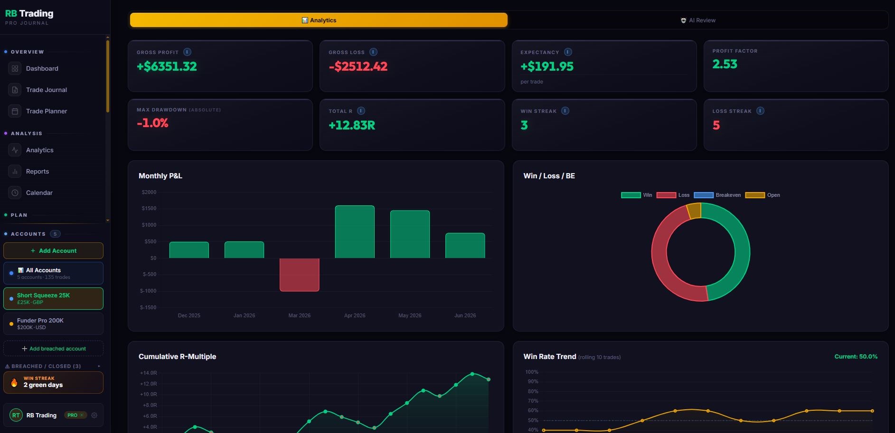Select Funder Pro 200K account
The height and width of the screenshot is (433, 895).
[x=53, y=323]
